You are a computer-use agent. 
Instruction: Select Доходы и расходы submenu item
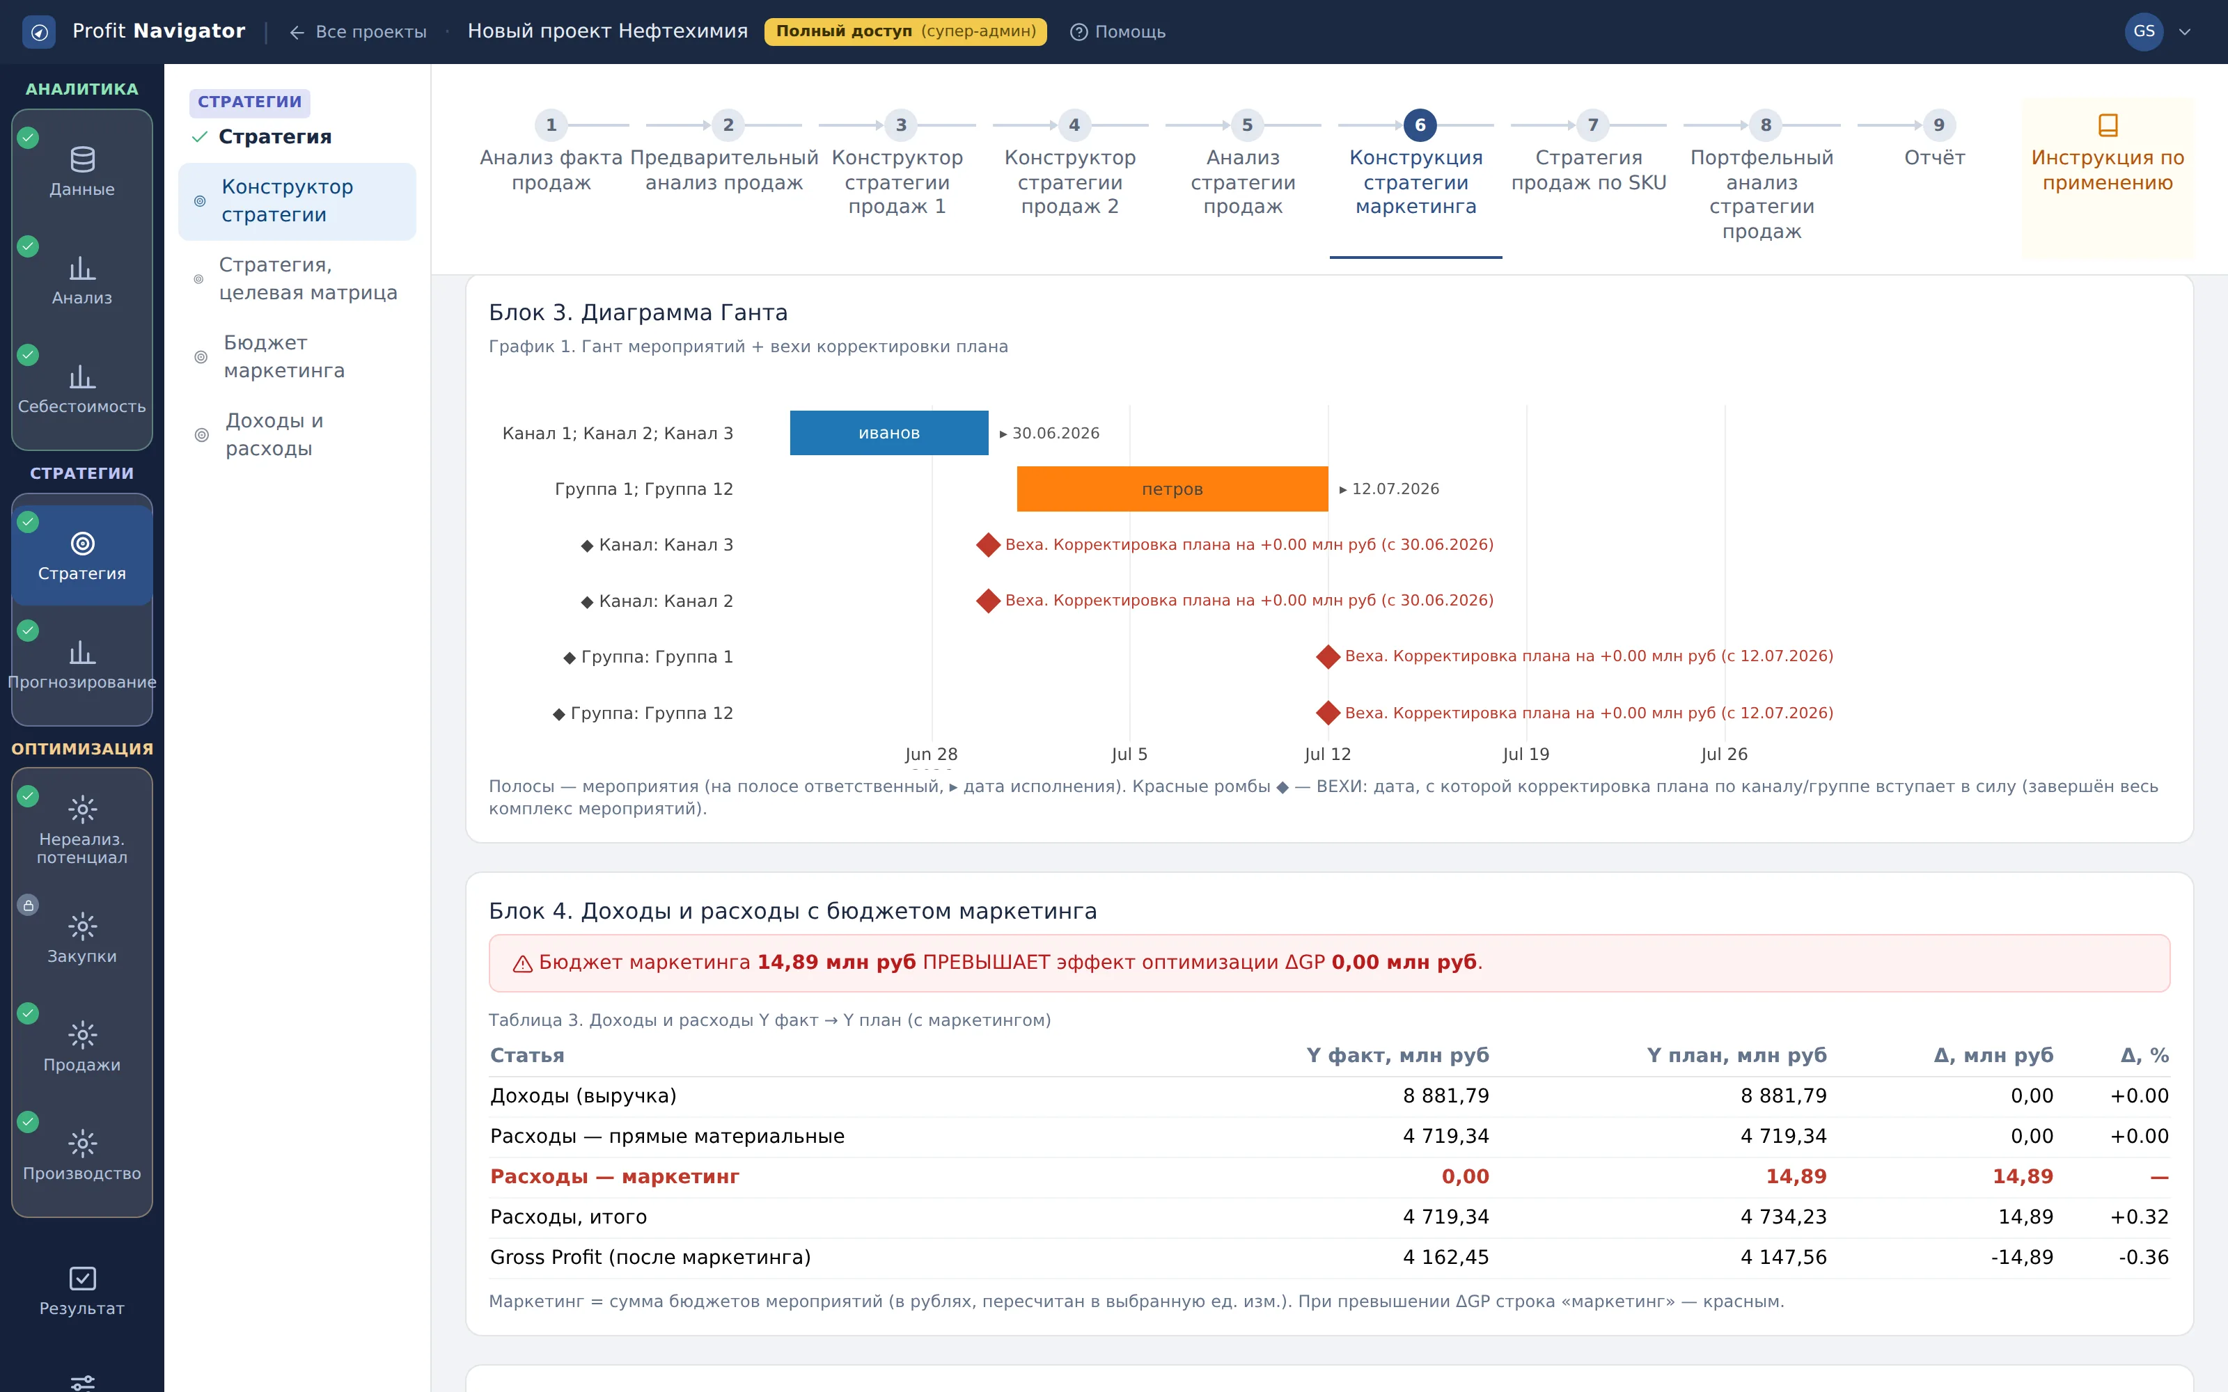point(297,434)
